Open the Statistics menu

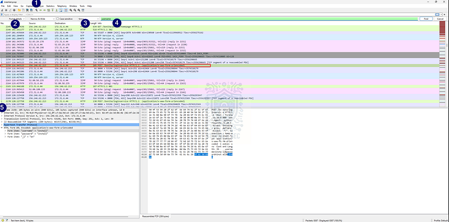tap(50, 6)
